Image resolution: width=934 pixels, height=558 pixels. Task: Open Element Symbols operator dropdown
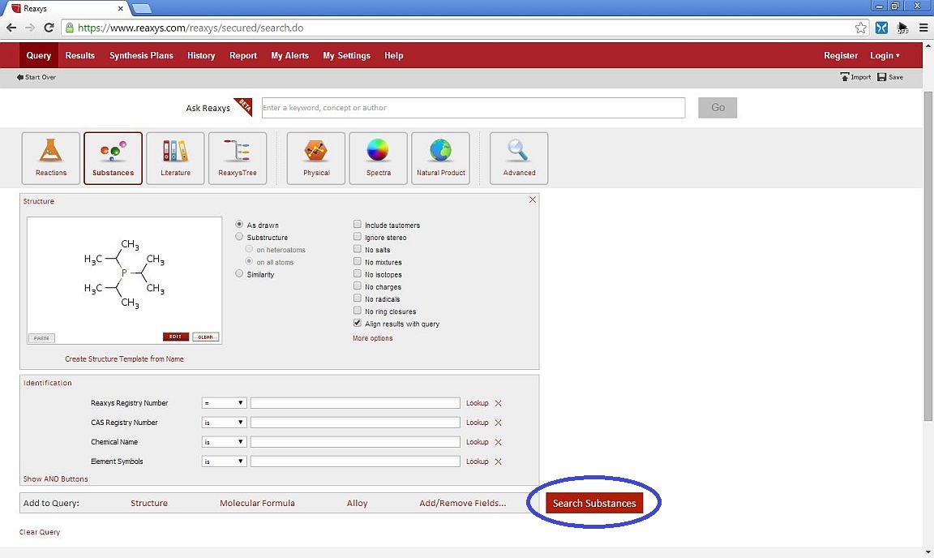pos(224,462)
